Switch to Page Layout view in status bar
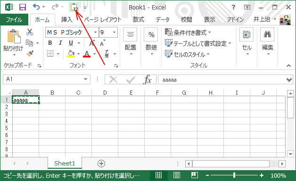The width and height of the screenshot is (296, 181). click(176, 175)
